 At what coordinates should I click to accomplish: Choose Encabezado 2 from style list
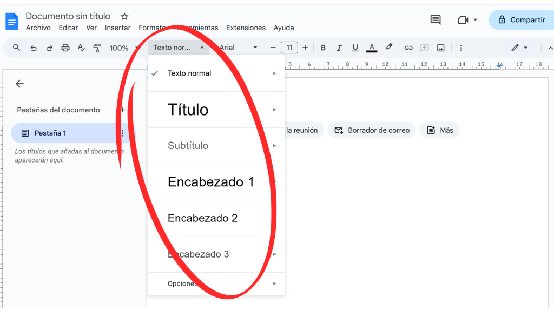[203, 218]
